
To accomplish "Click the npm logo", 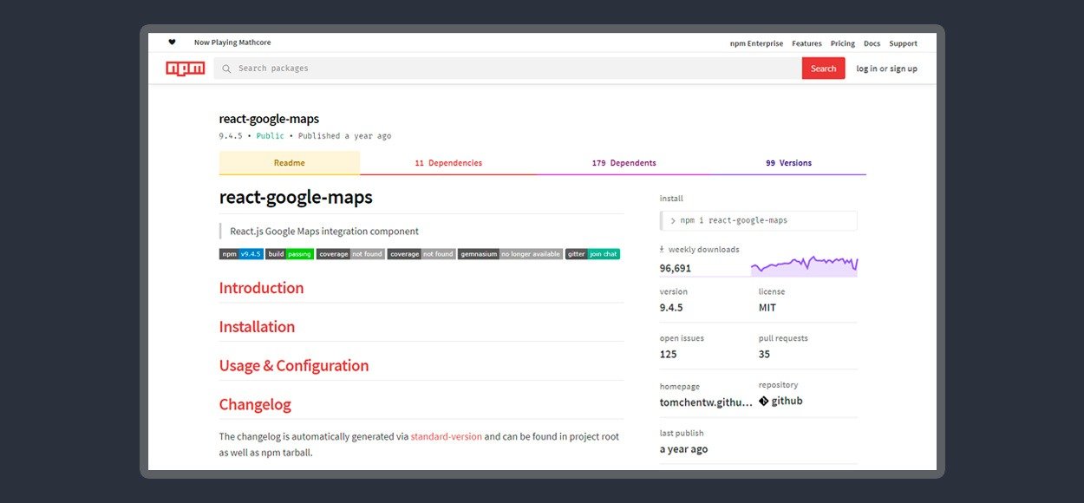I will (186, 69).
